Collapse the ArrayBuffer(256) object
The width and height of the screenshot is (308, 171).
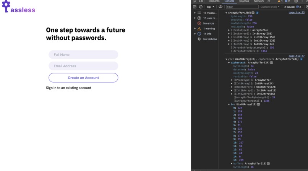click(x=226, y=13)
